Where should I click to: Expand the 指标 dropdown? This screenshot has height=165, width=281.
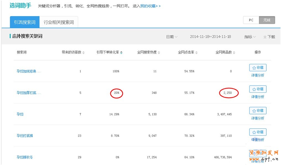(250, 37)
